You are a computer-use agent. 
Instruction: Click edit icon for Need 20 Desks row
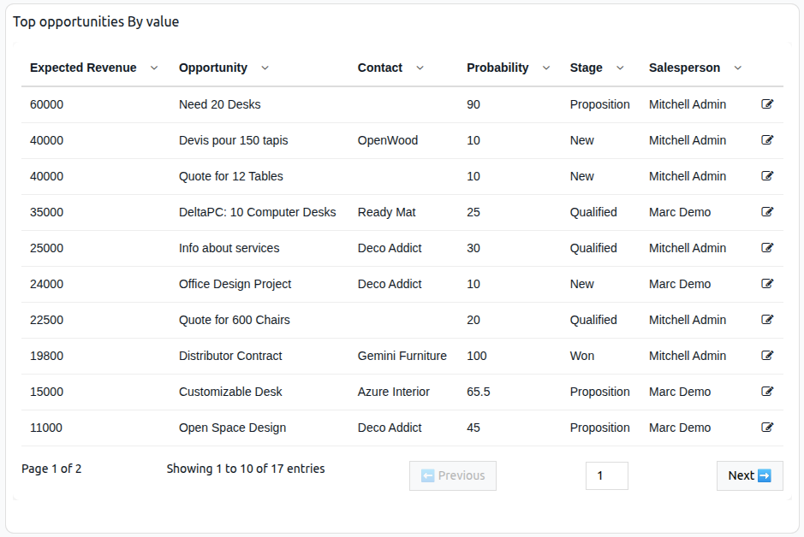(x=767, y=104)
